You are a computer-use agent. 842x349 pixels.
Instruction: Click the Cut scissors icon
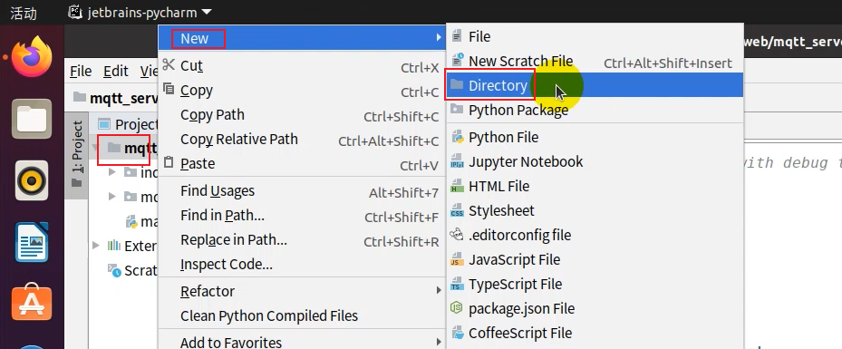click(169, 65)
